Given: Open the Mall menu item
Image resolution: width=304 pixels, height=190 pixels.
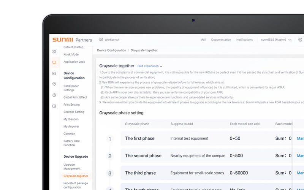Looking at the screenshot, I should pos(203,40).
